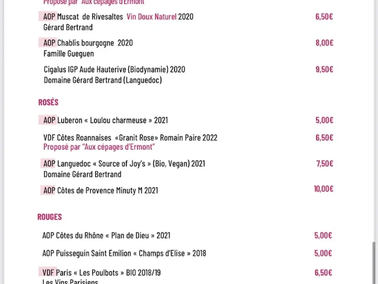378x284 pixels.
Task: Select AOP Côtes du Rhône "Plan de Dieu"
Action: coord(106,235)
